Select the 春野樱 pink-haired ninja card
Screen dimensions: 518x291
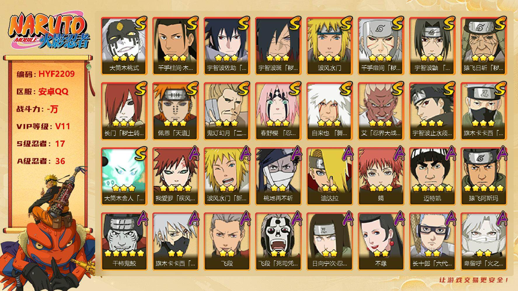pos(278,111)
